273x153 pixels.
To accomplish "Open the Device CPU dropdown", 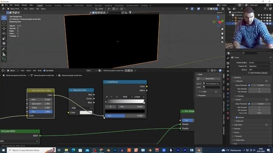I will [x=260, y=70].
